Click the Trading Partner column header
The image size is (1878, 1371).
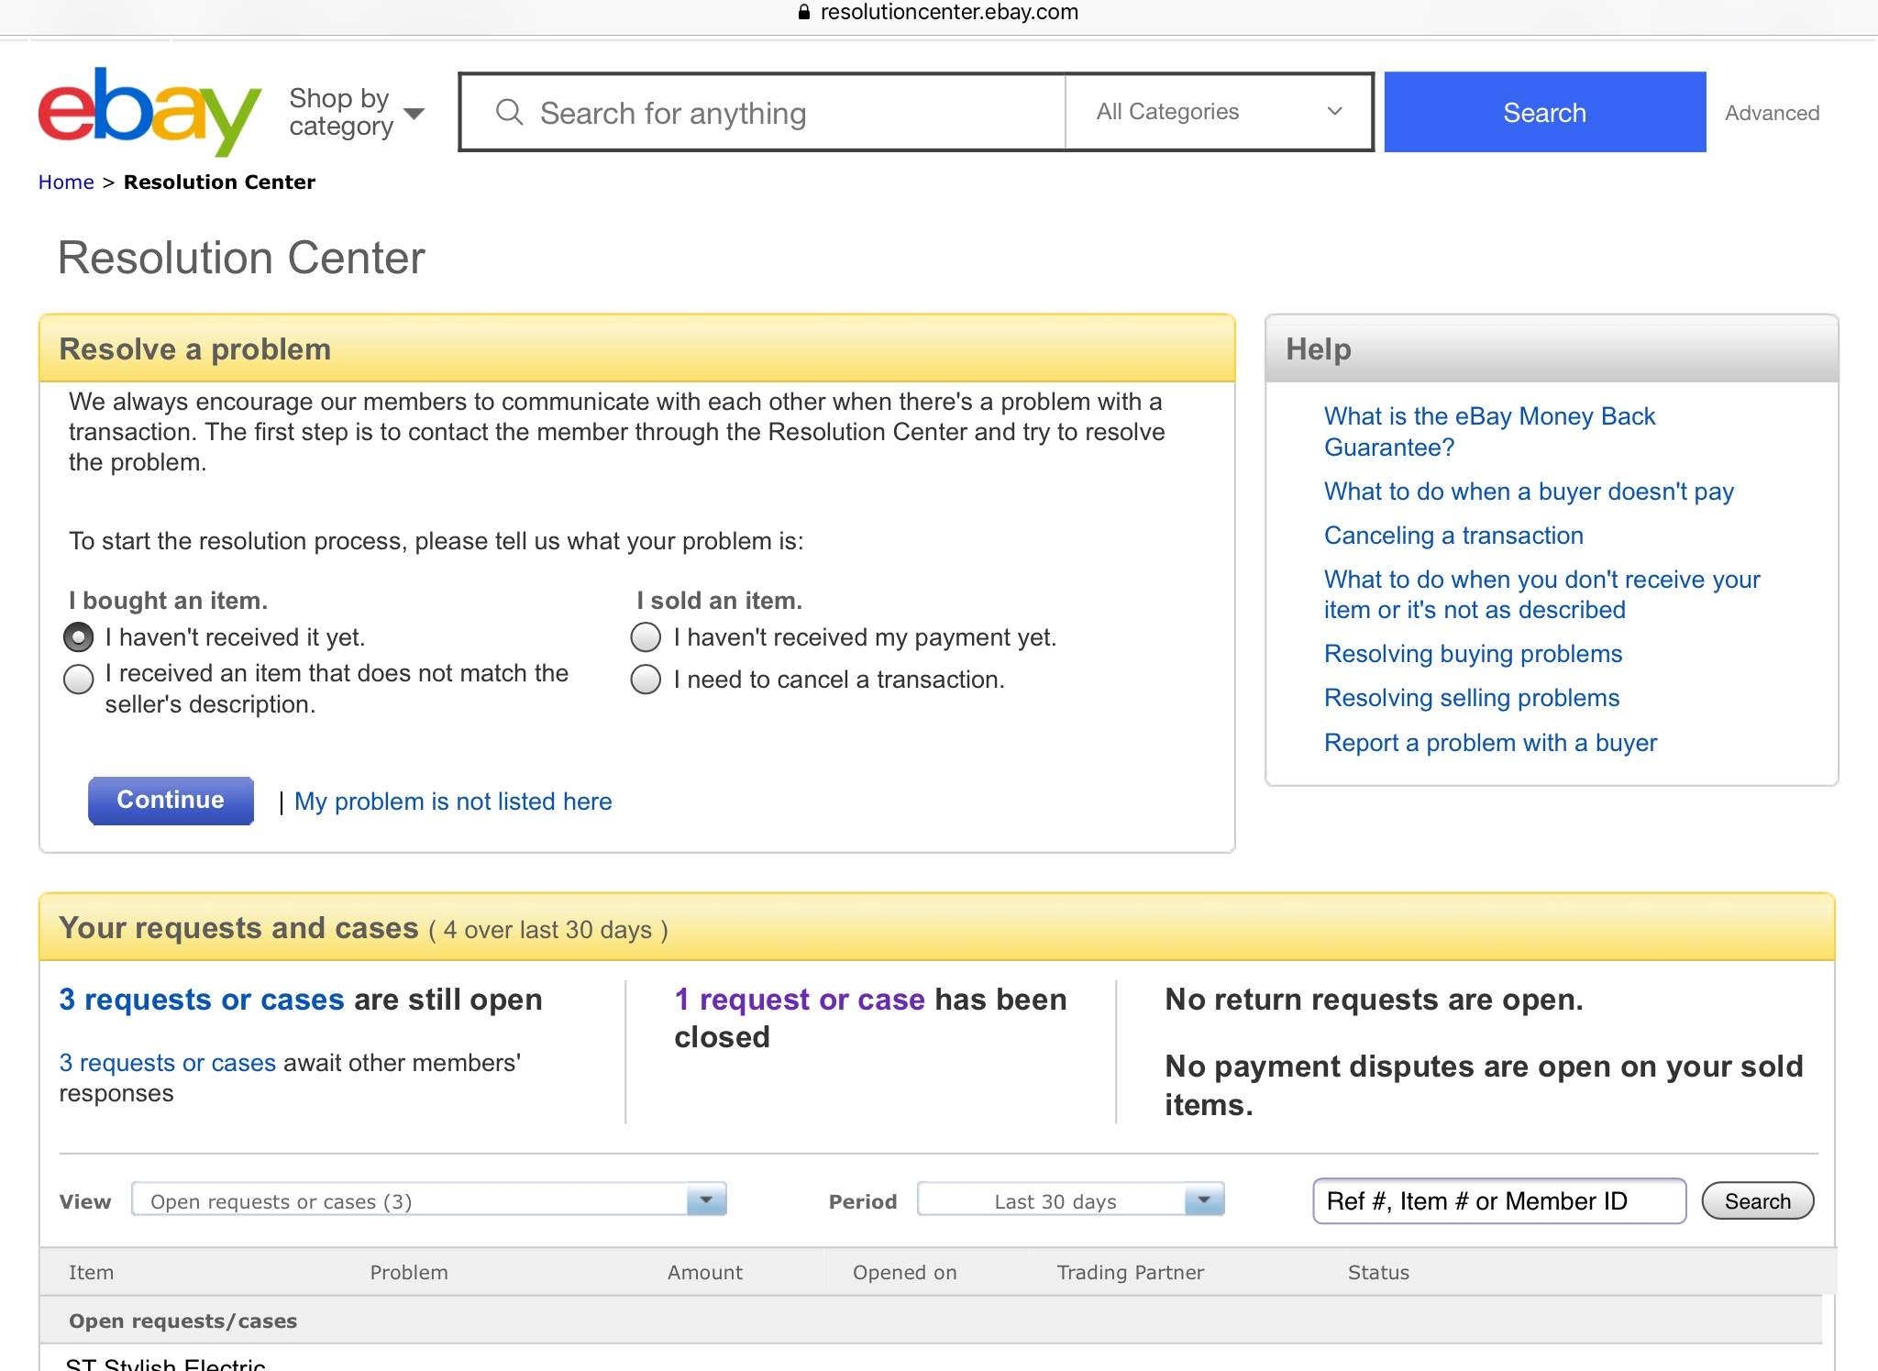click(1131, 1272)
